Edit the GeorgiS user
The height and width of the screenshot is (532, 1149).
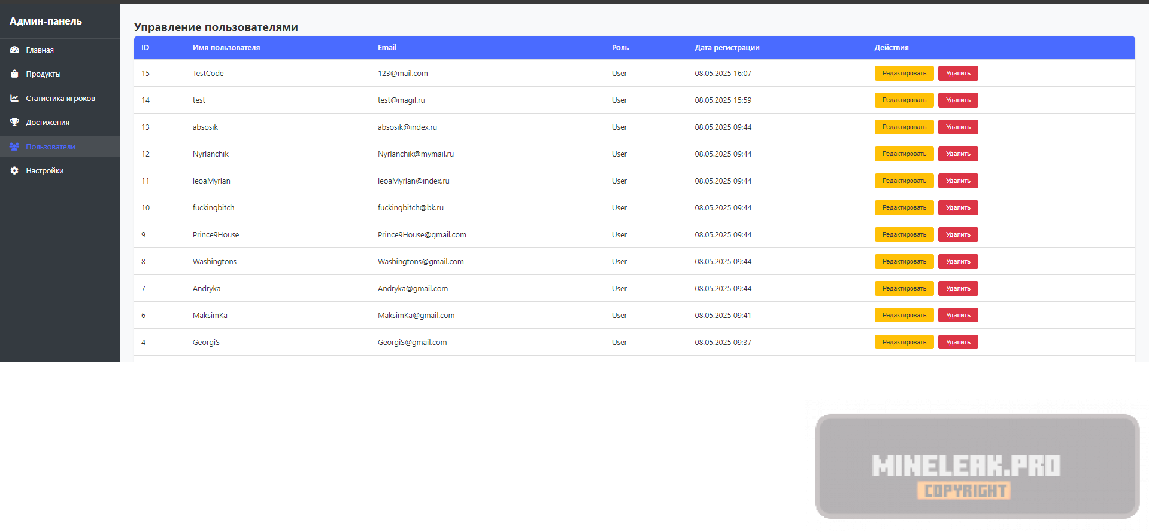point(904,342)
